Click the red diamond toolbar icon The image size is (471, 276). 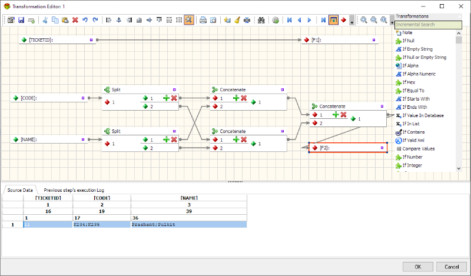pyautogui.click(x=343, y=20)
